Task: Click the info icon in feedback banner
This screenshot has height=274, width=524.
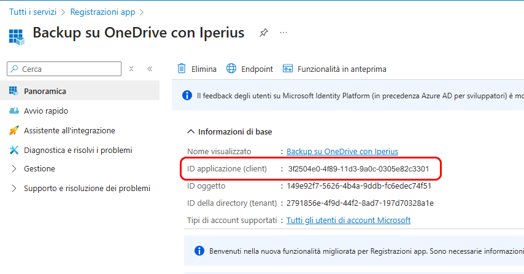Action: (x=187, y=95)
